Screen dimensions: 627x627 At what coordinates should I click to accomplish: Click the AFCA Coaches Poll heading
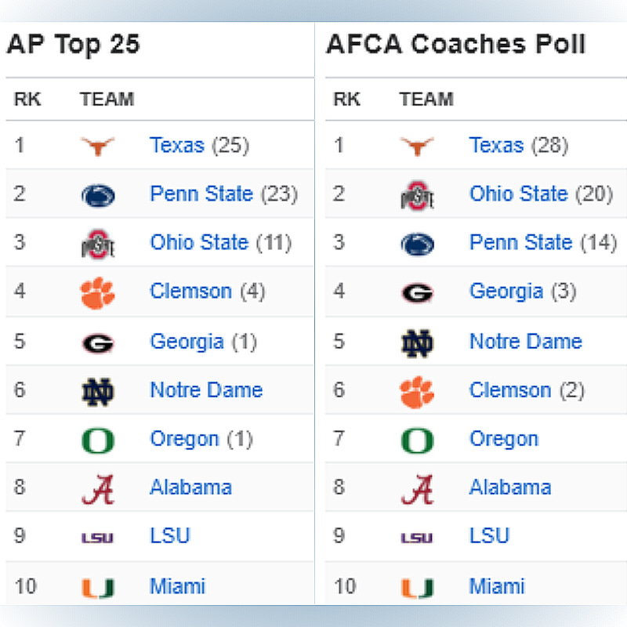pos(455,45)
